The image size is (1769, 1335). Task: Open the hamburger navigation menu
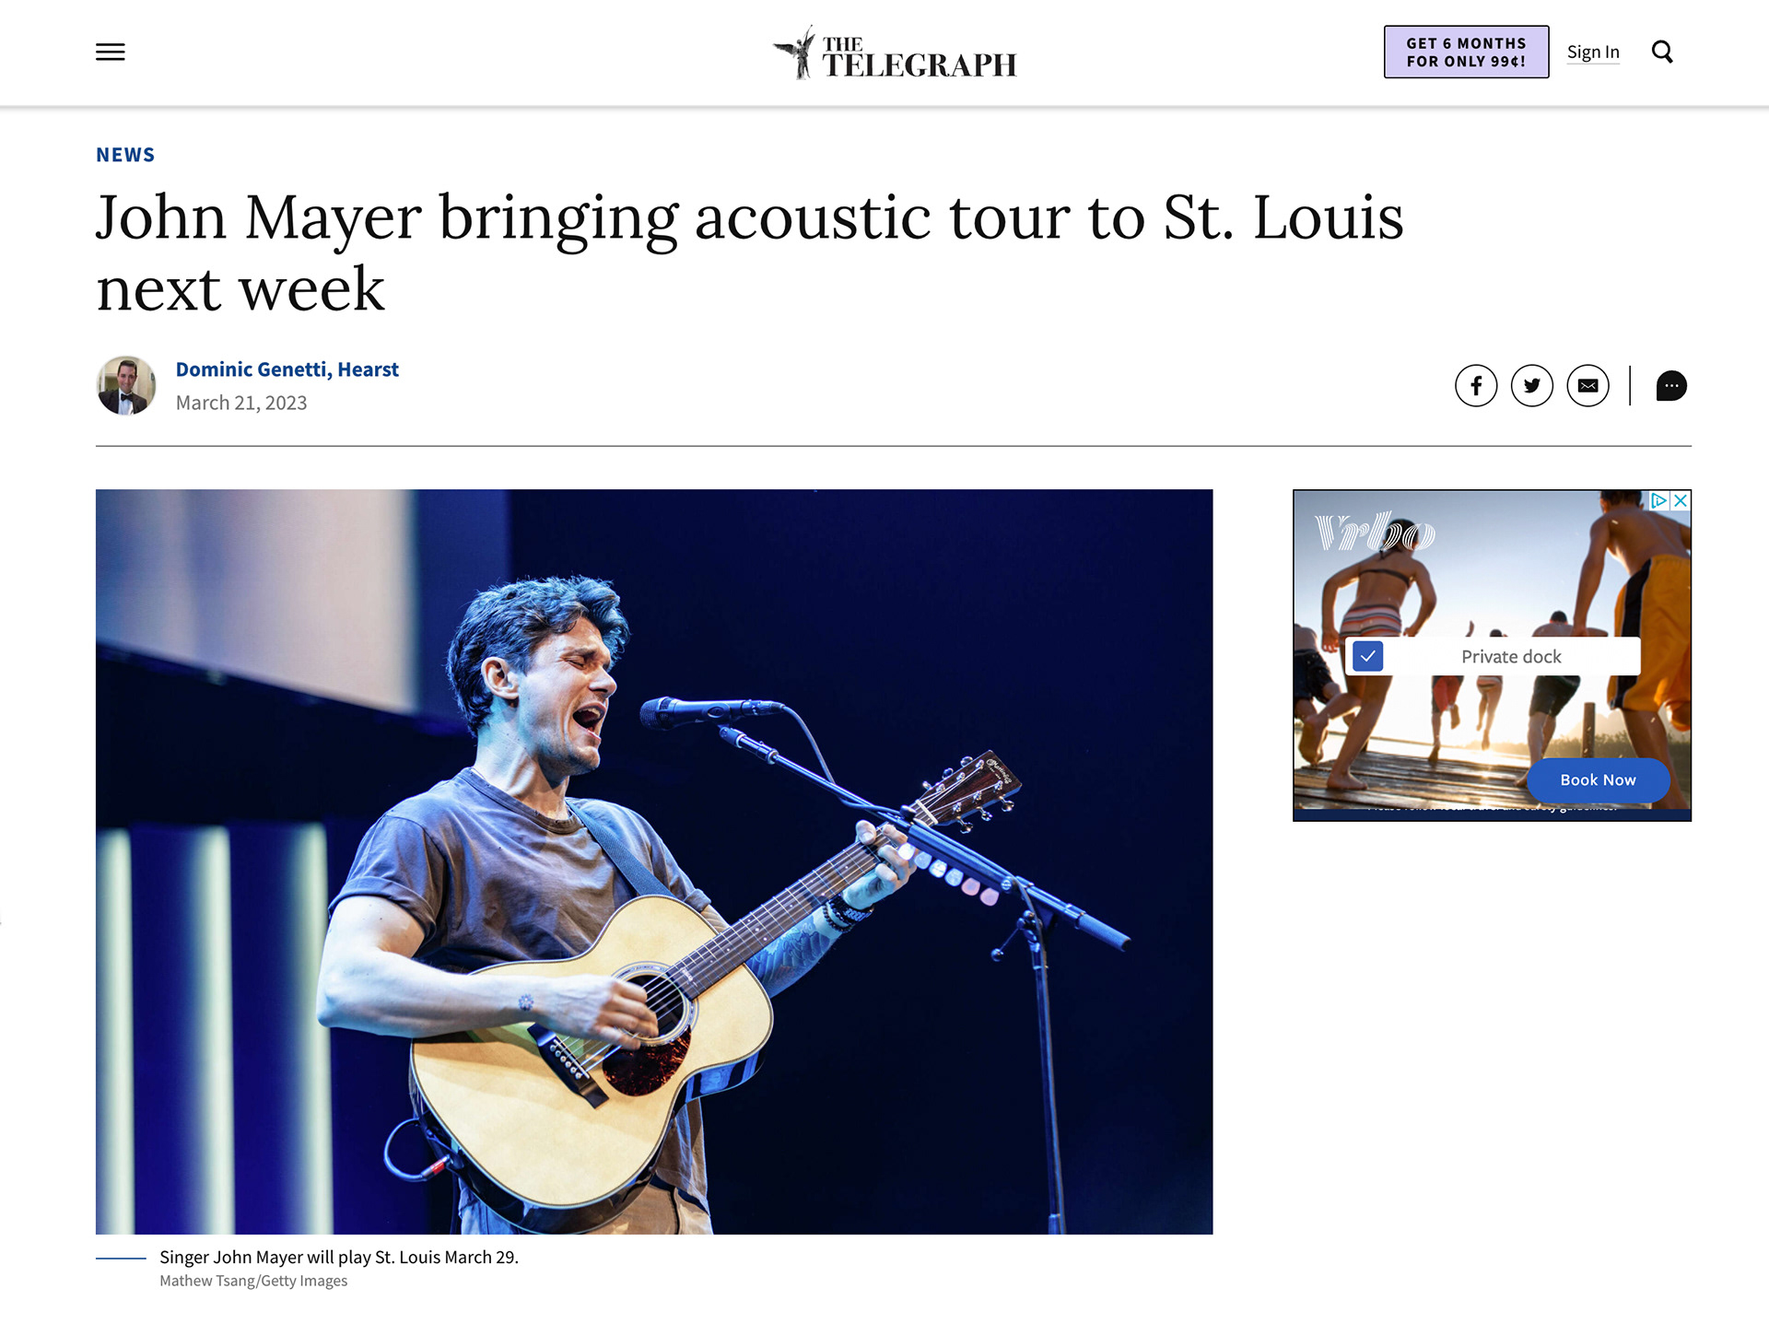(x=110, y=53)
